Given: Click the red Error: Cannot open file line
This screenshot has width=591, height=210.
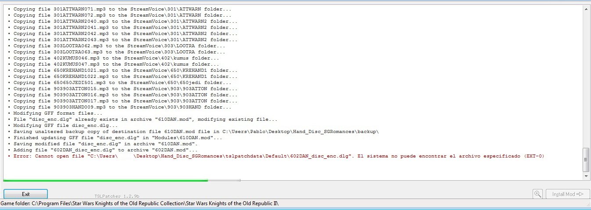Looking at the screenshot, I should point(276,156).
